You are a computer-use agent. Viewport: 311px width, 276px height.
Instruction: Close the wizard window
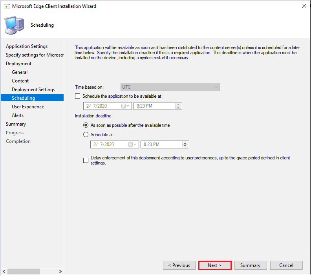pyautogui.click(x=304, y=6)
